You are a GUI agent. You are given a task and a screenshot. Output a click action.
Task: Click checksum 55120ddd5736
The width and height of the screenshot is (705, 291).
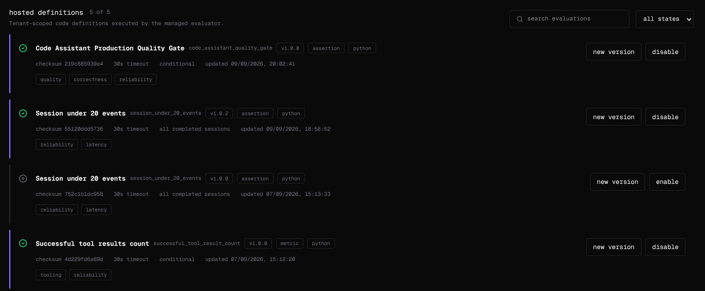[x=69, y=129]
